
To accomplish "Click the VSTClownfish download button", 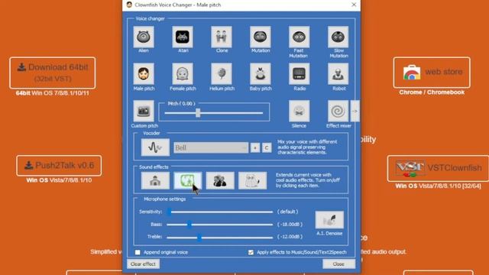I will coord(438,168).
